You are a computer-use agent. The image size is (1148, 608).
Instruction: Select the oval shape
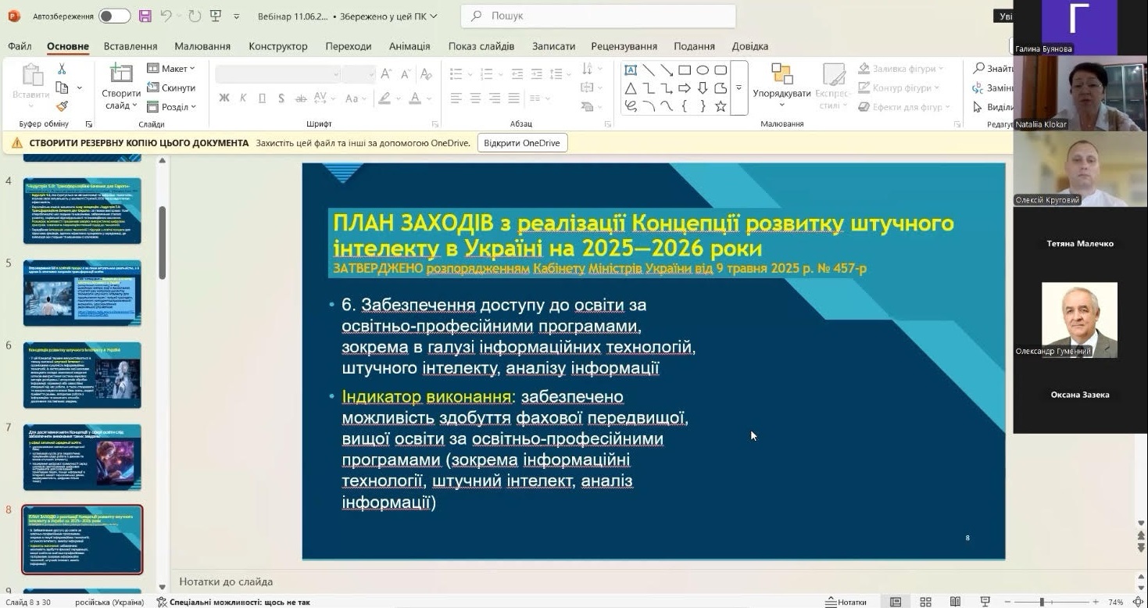(703, 70)
